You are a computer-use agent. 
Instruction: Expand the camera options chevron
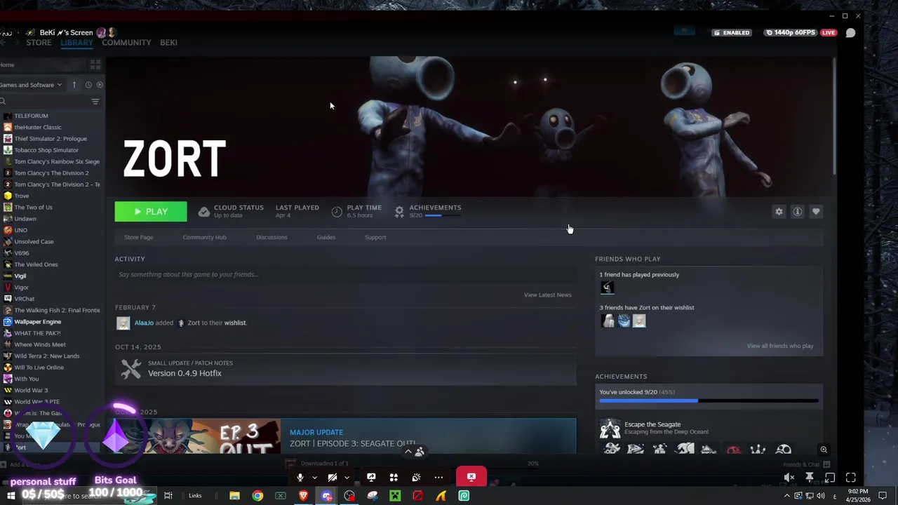pyautogui.click(x=347, y=478)
